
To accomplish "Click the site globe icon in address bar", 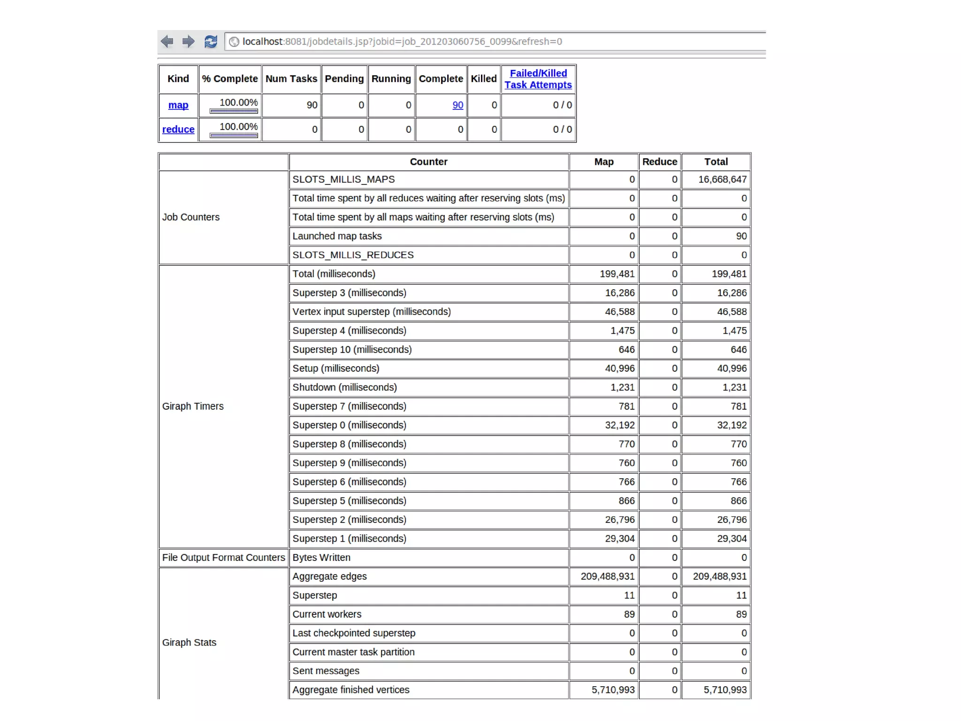I will pyautogui.click(x=234, y=42).
